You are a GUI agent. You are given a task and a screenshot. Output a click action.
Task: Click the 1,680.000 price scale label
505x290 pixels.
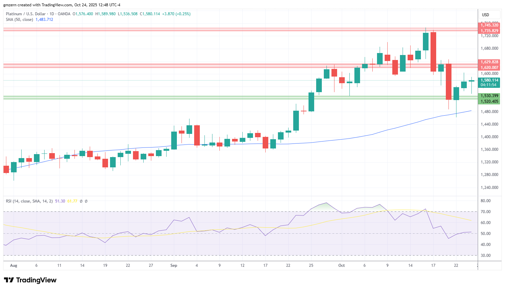(x=489, y=48)
